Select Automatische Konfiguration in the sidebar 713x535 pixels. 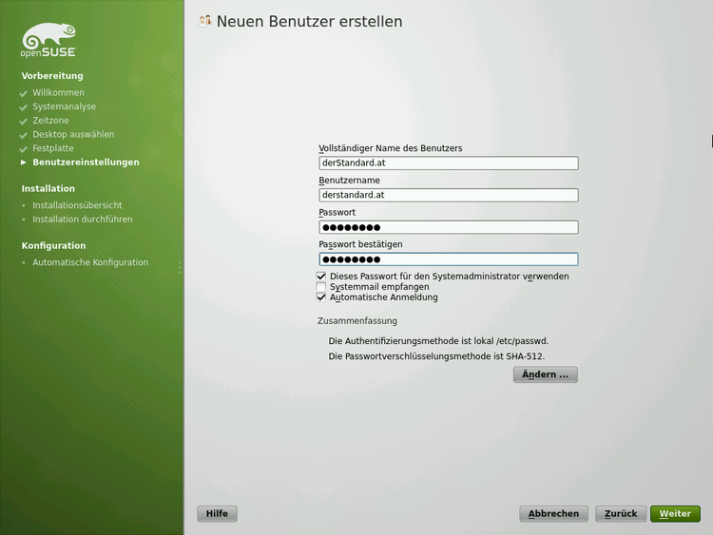(90, 262)
